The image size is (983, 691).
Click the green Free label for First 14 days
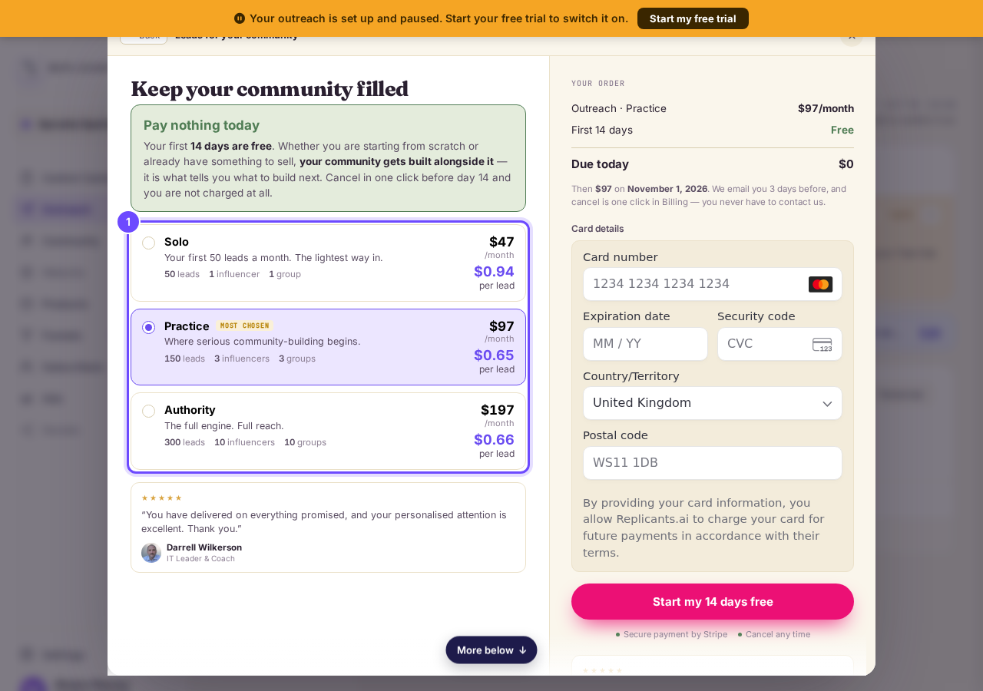pos(842,130)
